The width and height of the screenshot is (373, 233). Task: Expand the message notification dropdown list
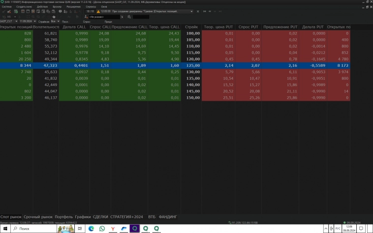[x=191, y=11]
